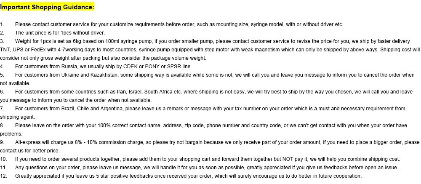Click item 12 about 5 star feedbacks
421x184 pixels.
[181, 176]
